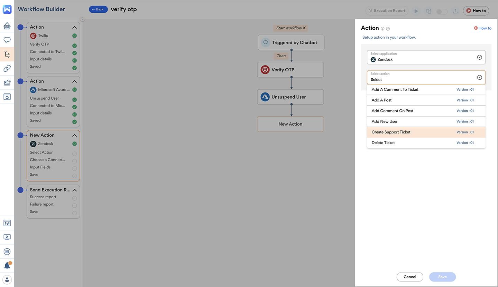The height and width of the screenshot is (287, 498).
Task: Open the marketplace store sidebar icon
Action: click(x=7, y=97)
